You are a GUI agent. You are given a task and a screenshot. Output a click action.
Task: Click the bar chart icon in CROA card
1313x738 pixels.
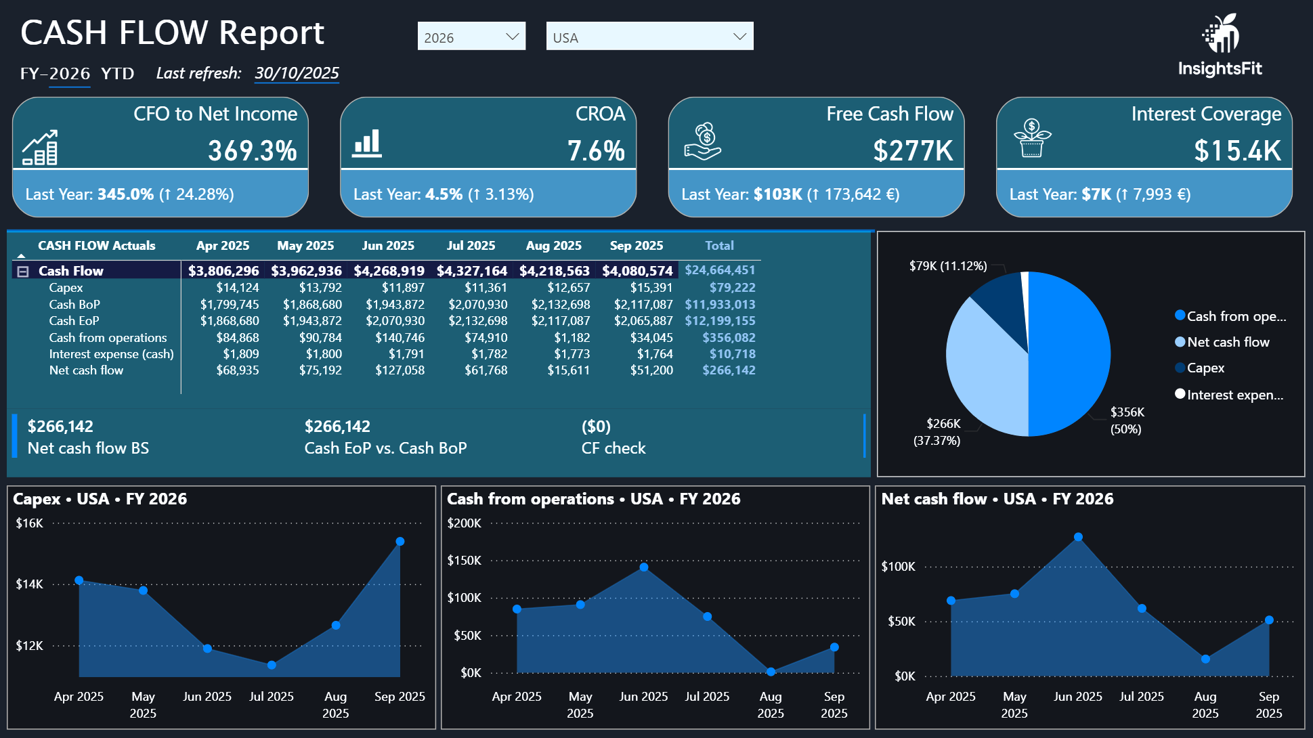coord(367,144)
